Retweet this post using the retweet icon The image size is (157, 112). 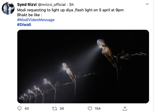click(54, 108)
